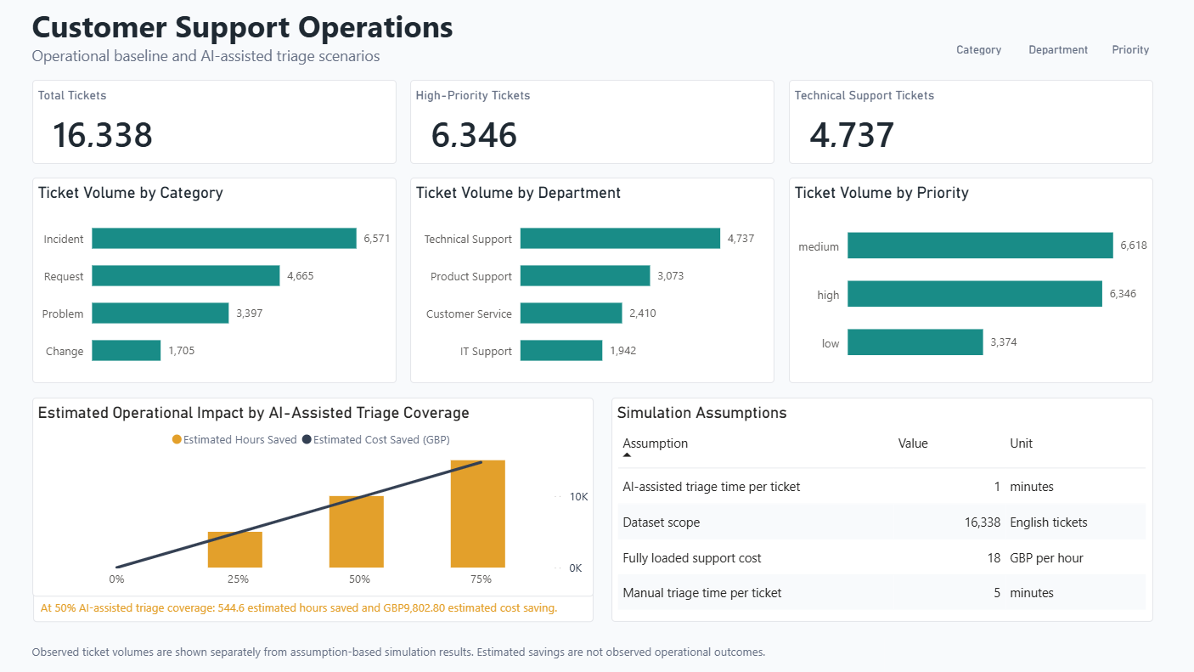Click the Manual triage time per ticket row
Screen dimensions: 1194x672
(x=881, y=593)
